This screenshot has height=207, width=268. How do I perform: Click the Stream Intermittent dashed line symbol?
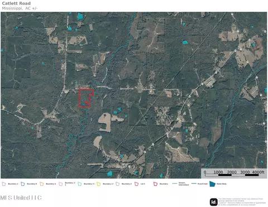point(175,184)
